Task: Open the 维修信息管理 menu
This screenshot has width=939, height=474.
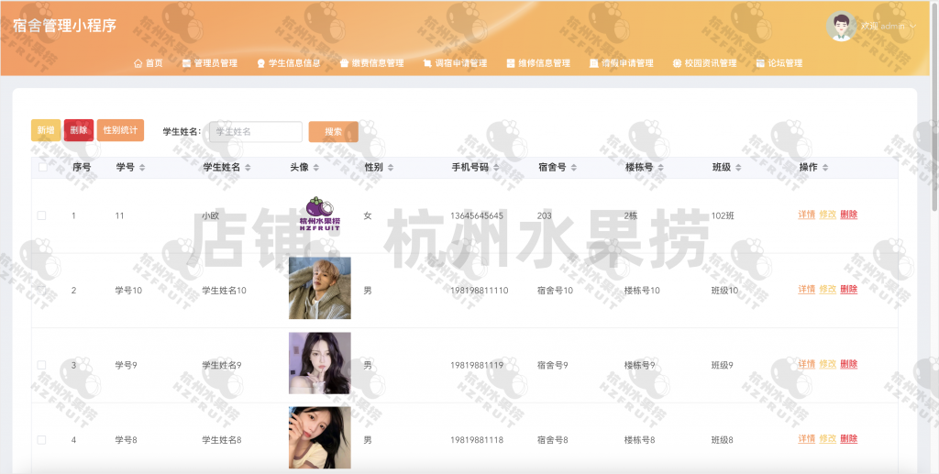Action: [538, 63]
